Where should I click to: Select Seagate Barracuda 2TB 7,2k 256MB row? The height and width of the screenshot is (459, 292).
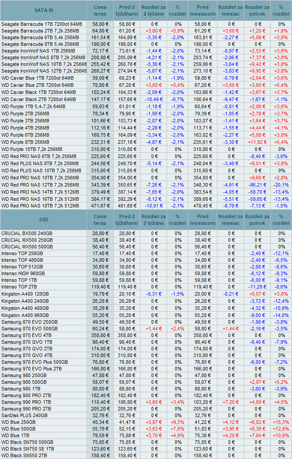coord(146,31)
